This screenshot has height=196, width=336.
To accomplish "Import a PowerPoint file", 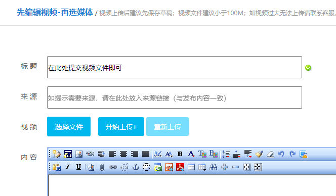I will click(x=169, y=167).
